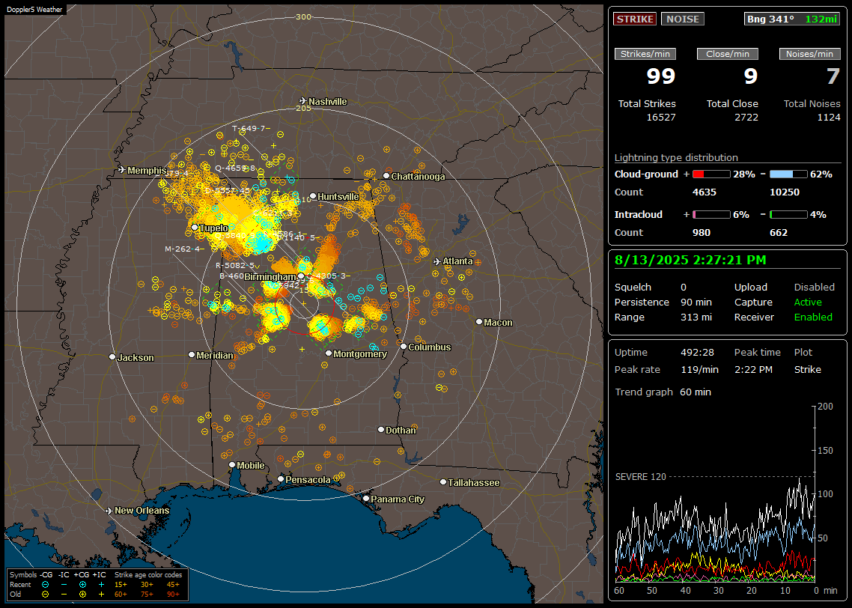Click the Tupelo city dot marker
This screenshot has height=608, width=852.
[195, 227]
